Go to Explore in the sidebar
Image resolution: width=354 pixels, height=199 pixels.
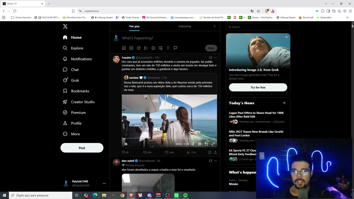[x=73, y=48]
